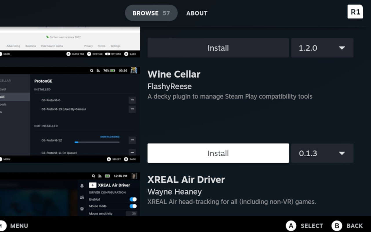Click the XREAL Air Driver title
The image size is (371, 232).
pyautogui.click(x=186, y=180)
